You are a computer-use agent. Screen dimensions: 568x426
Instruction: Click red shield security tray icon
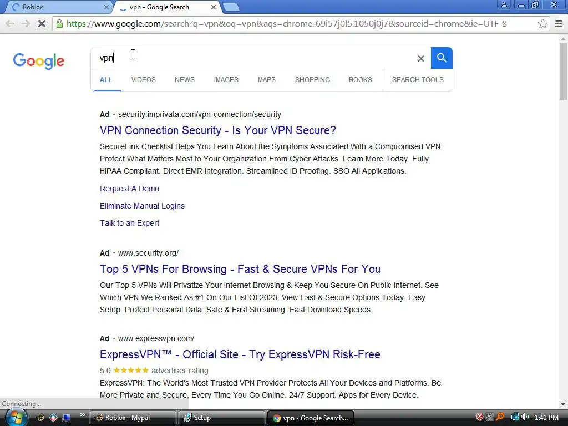tap(479, 417)
